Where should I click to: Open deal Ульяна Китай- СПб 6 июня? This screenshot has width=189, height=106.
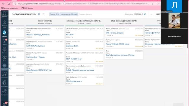point(117,44)
